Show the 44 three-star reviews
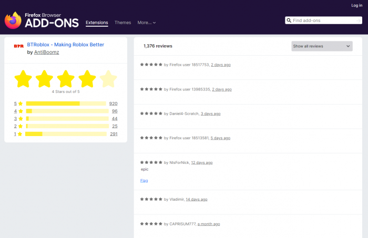Image resolution: width=368 pixels, height=238 pixels. click(x=115, y=119)
